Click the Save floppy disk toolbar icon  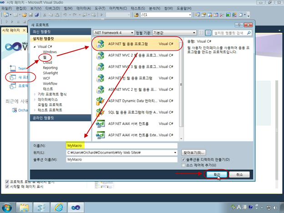pyautogui.click(x=31, y=15)
